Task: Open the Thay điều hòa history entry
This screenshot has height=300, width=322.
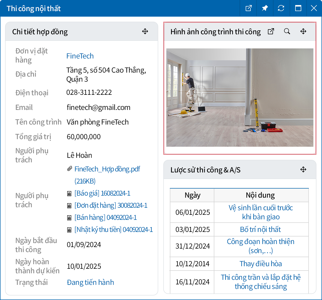Action: click(x=261, y=264)
